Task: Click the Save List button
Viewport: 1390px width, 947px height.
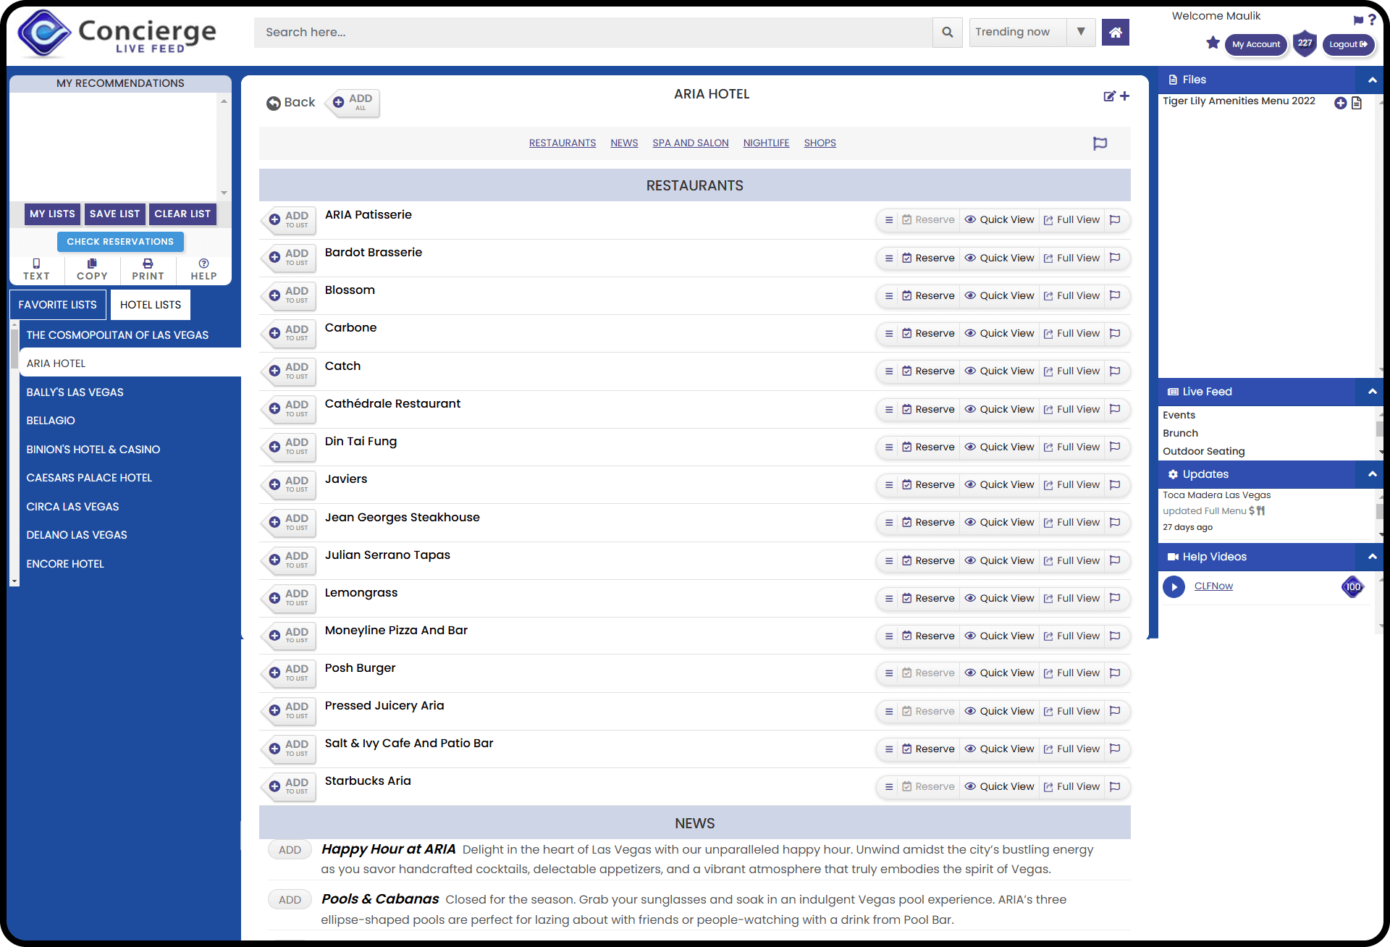Action: [x=114, y=214]
